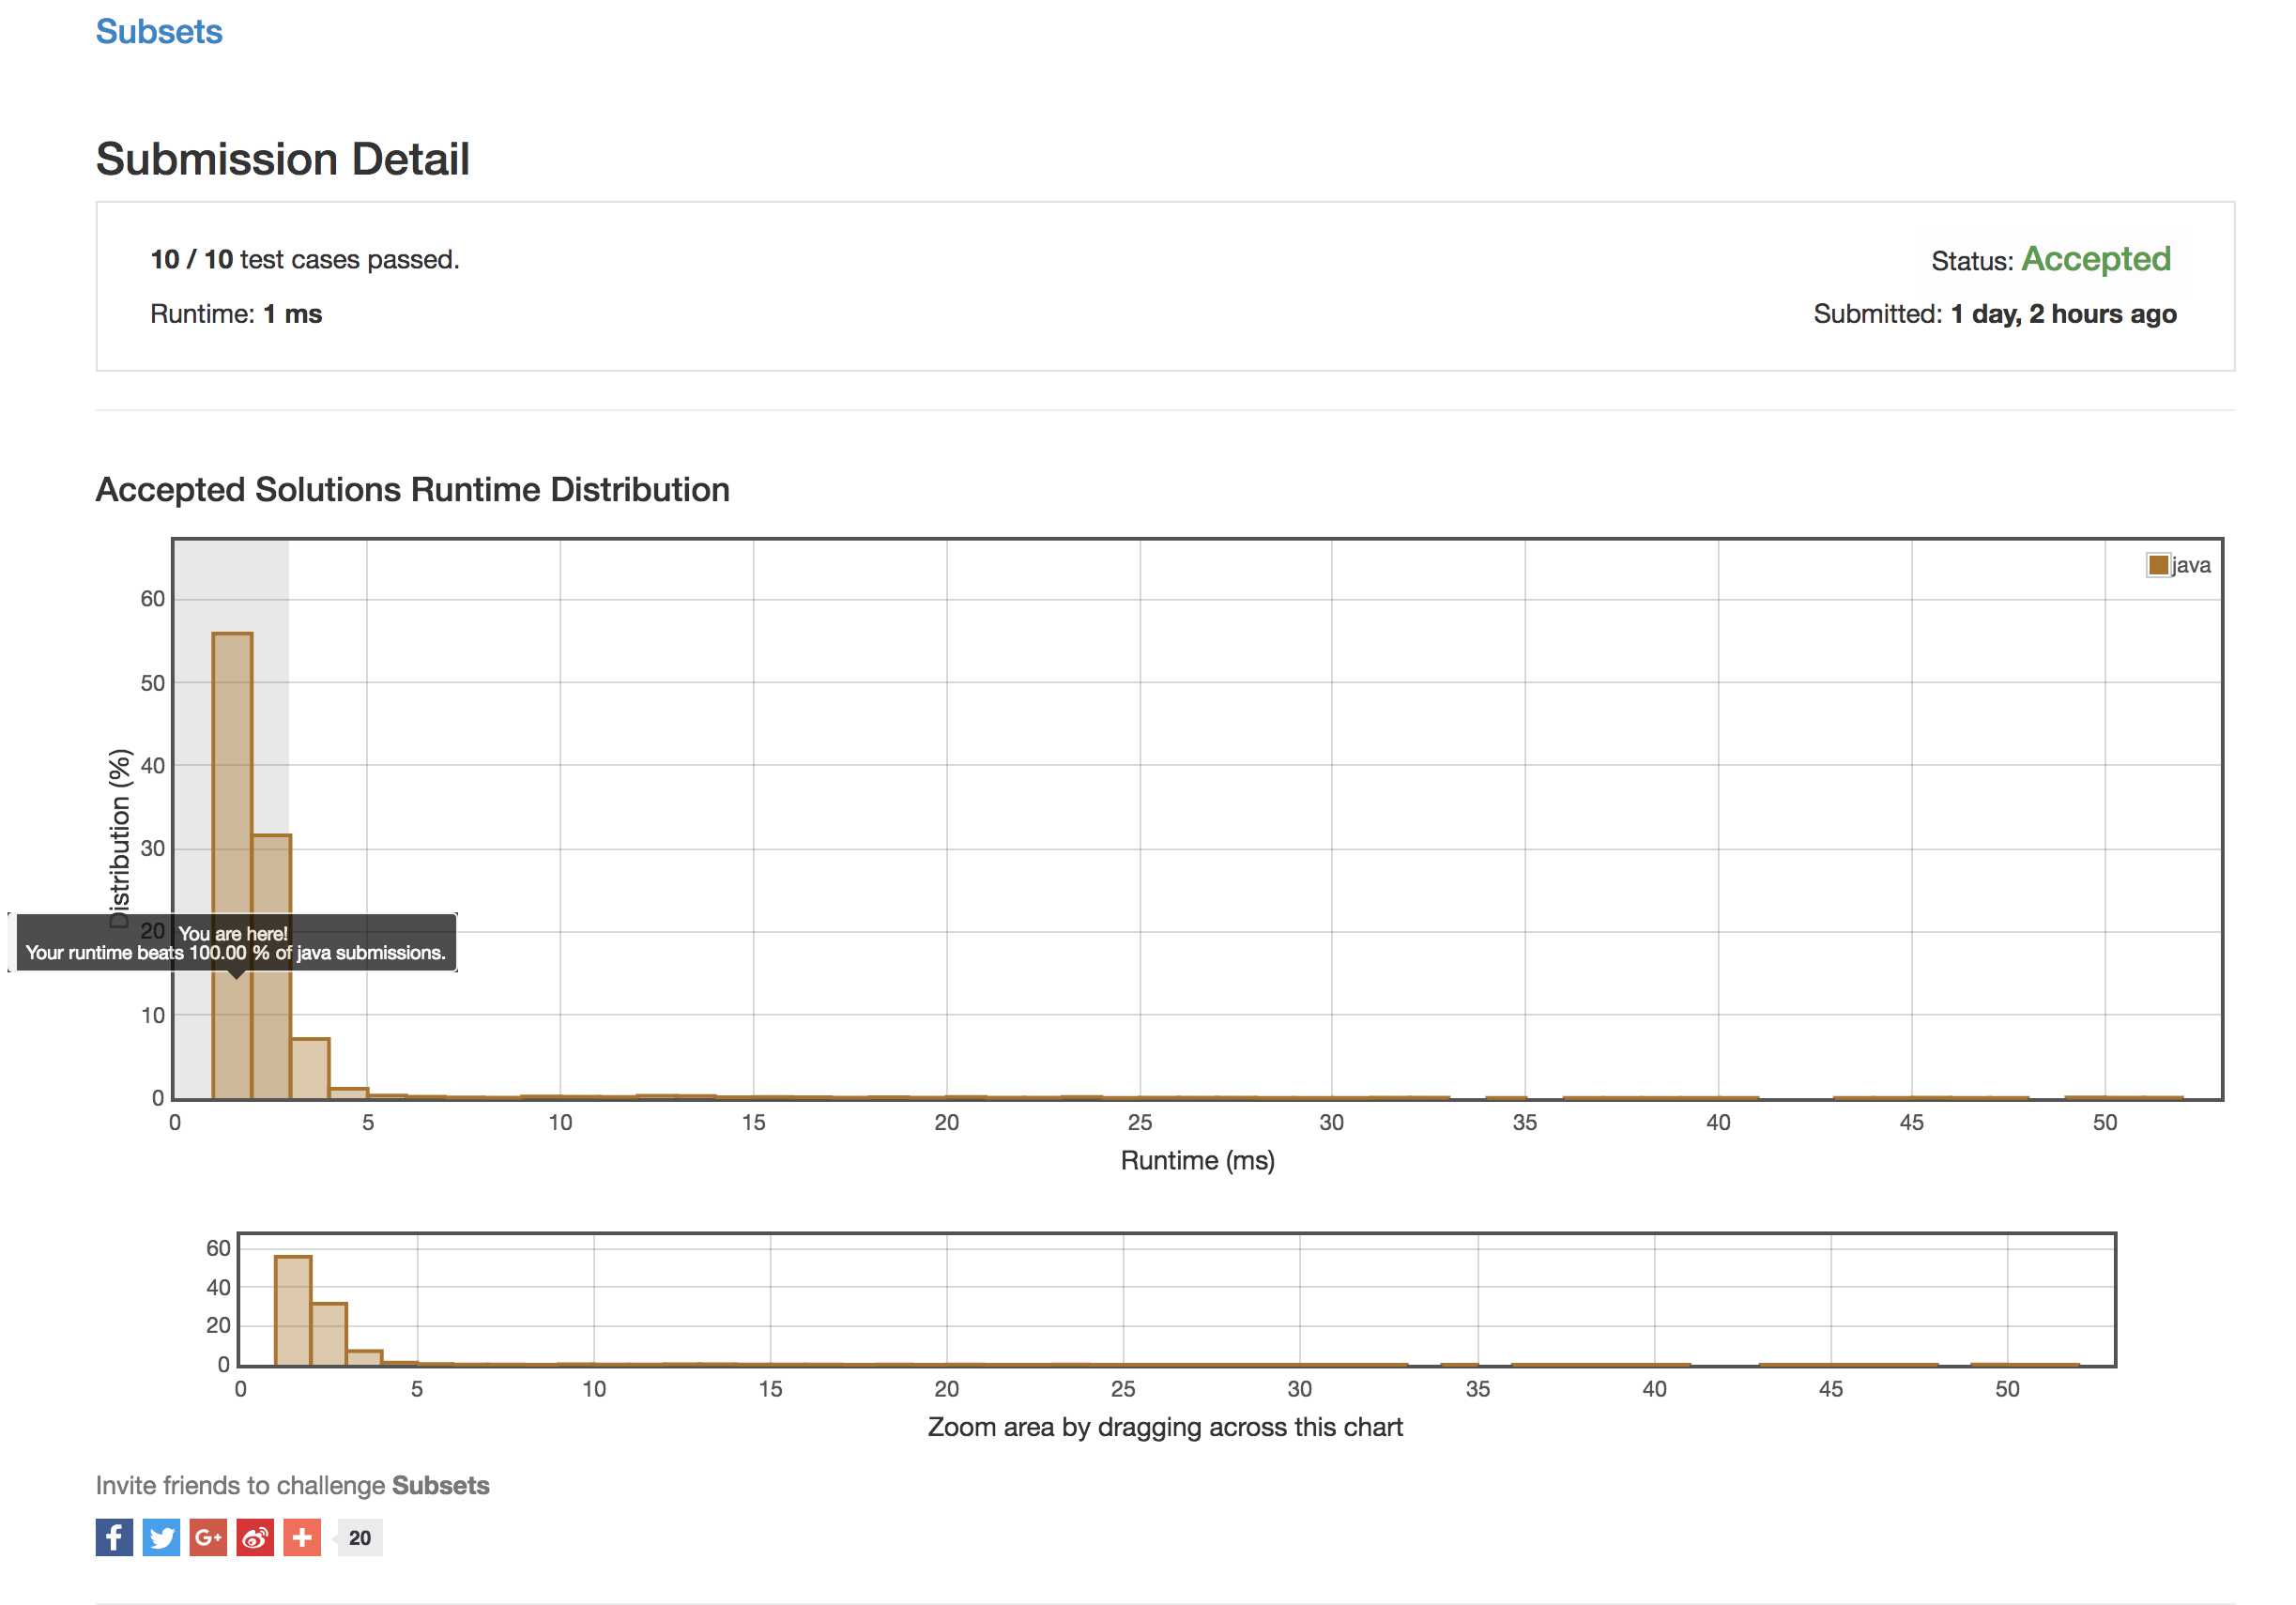Click the "You are here!" tooltip
This screenshot has width=2296, height=1605.
pos(236,942)
